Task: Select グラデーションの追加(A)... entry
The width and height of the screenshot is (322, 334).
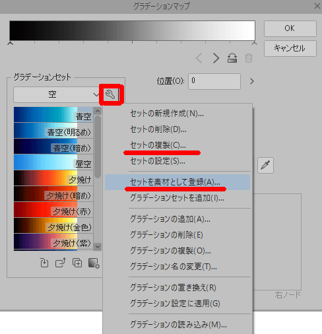Action: point(177,219)
